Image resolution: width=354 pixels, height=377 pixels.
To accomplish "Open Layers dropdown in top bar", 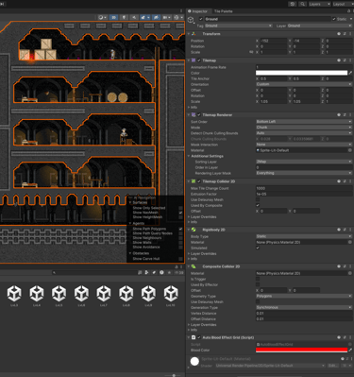I will (319, 4).
